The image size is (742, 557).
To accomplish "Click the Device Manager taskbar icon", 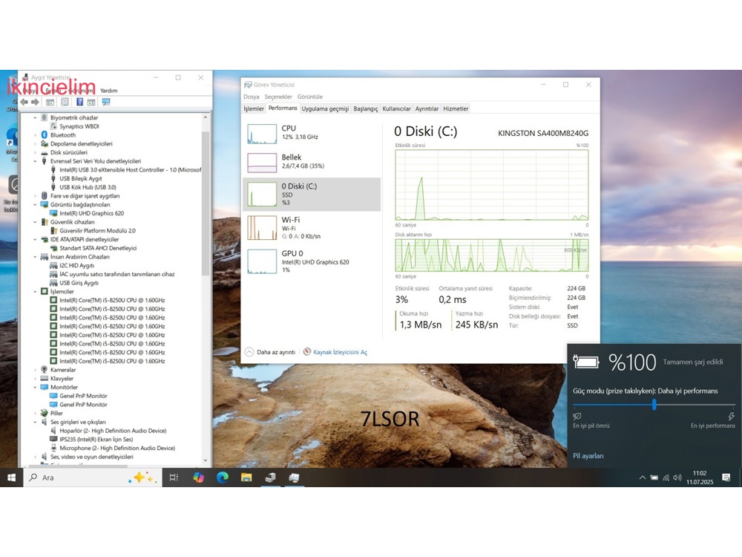I will [x=270, y=478].
